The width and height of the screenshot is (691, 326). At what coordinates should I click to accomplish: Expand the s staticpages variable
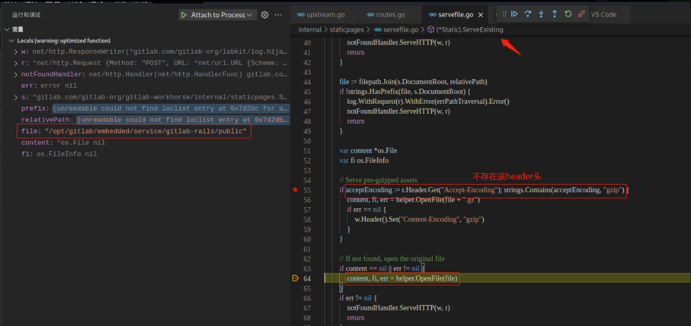tap(16, 97)
